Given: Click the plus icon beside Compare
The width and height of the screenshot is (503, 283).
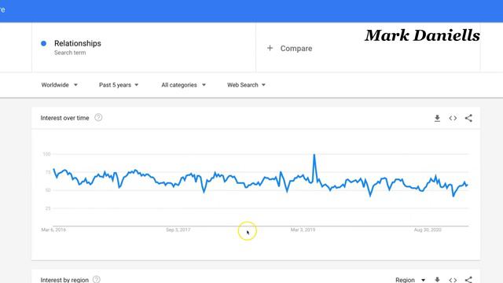Looking at the screenshot, I should tap(270, 48).
